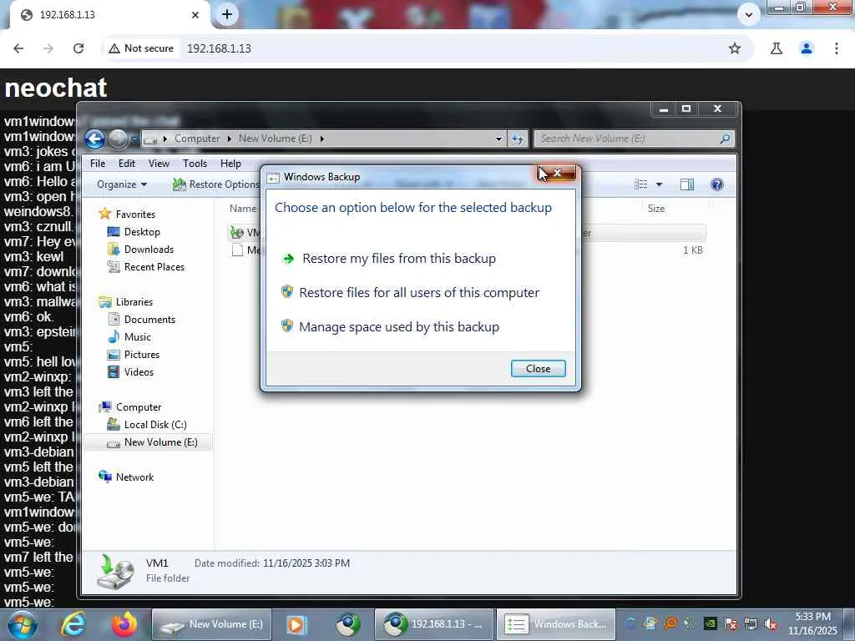855x641 pixels.
Task: Toggle the preview pane icon
Action: pyautogui.click(x=687, y=184)
